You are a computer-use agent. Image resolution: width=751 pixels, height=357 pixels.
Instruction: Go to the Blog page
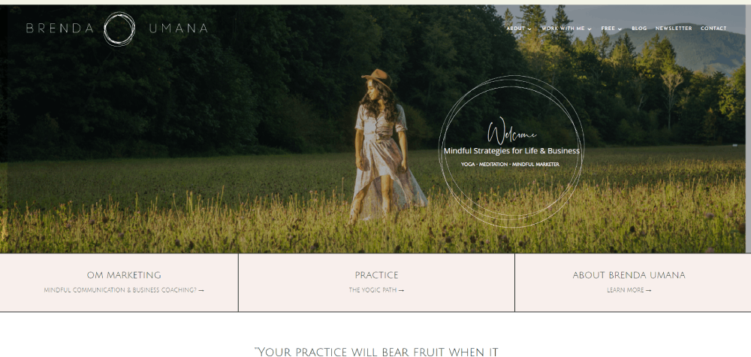tap(639, 29)
